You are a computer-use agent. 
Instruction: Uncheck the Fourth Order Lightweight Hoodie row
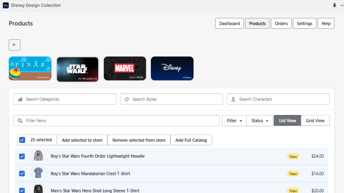click(x=22, y=156)
